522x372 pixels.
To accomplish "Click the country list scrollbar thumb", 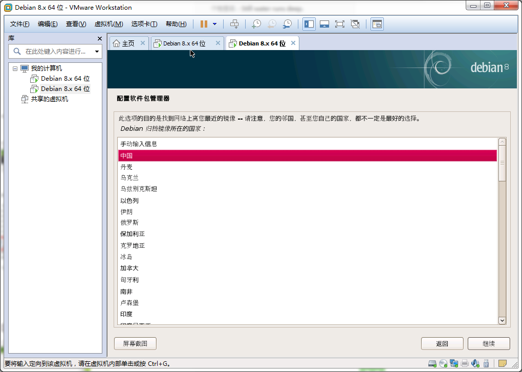I will click(x=502, y=163).
